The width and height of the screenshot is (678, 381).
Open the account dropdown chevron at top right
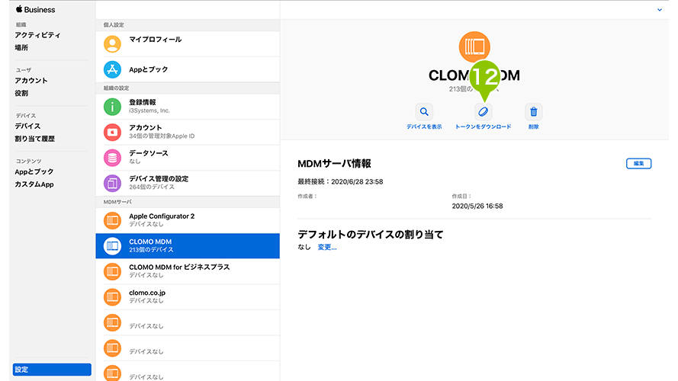click(660, 9)
